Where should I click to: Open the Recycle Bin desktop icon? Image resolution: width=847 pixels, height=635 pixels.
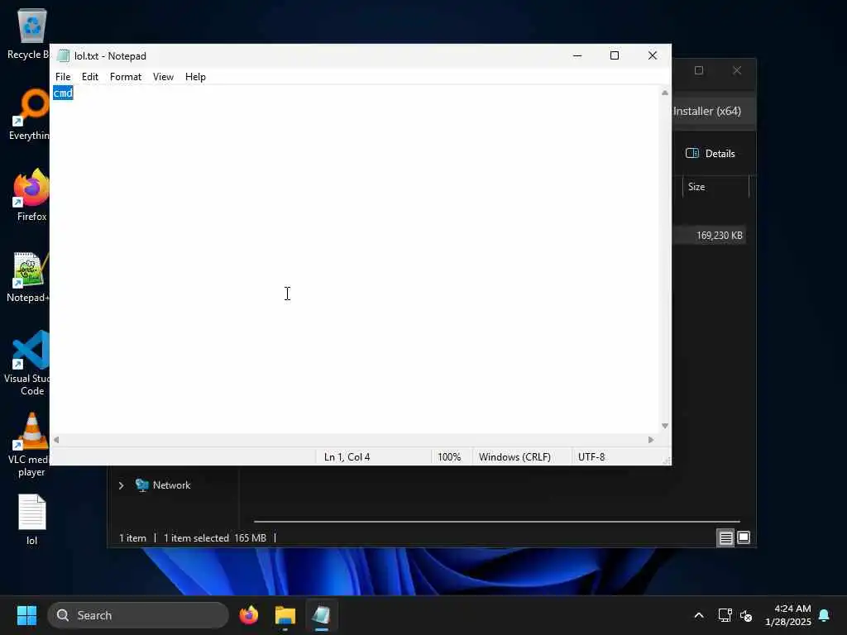point(28,34)
